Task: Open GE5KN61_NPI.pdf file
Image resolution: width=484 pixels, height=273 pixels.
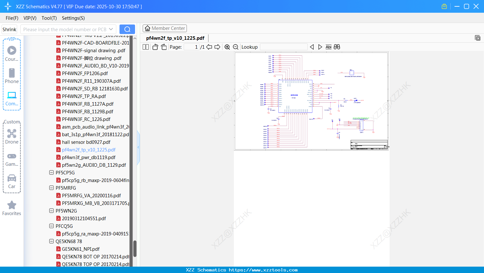Action: coord(81,249)
